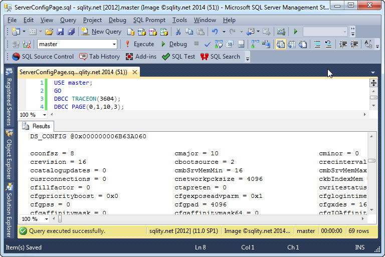Open the results zoom 100 % dropdown
This screenshot has width=385, height=257.
(47, 219)
